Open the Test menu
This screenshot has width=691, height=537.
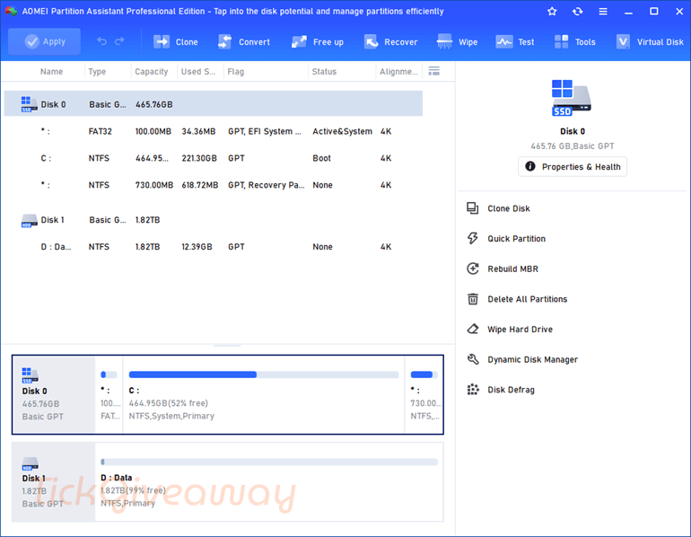pyautogui.click(x=515, y=42)
